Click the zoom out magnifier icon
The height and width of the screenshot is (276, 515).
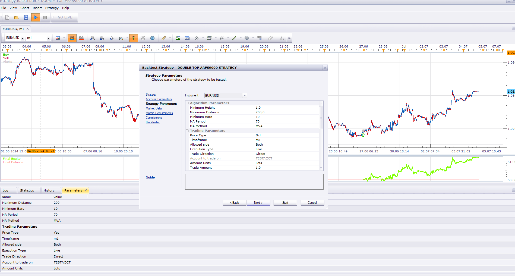point(102,38)
